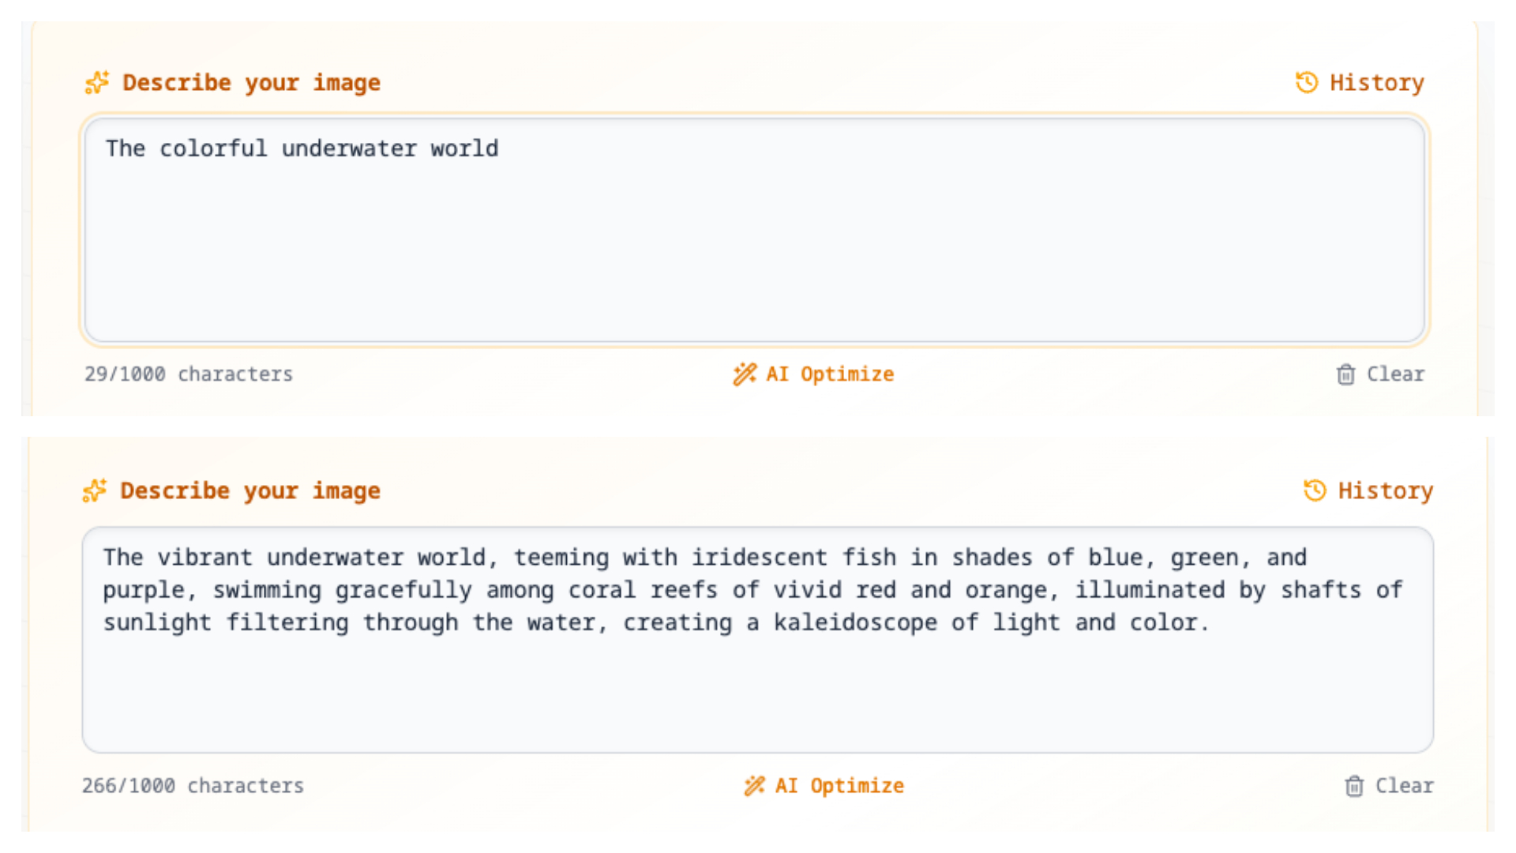Focus the text box containing "The colorful underwater world"
The width and height of the screenshot is (1516, 853).
(754, 231)
